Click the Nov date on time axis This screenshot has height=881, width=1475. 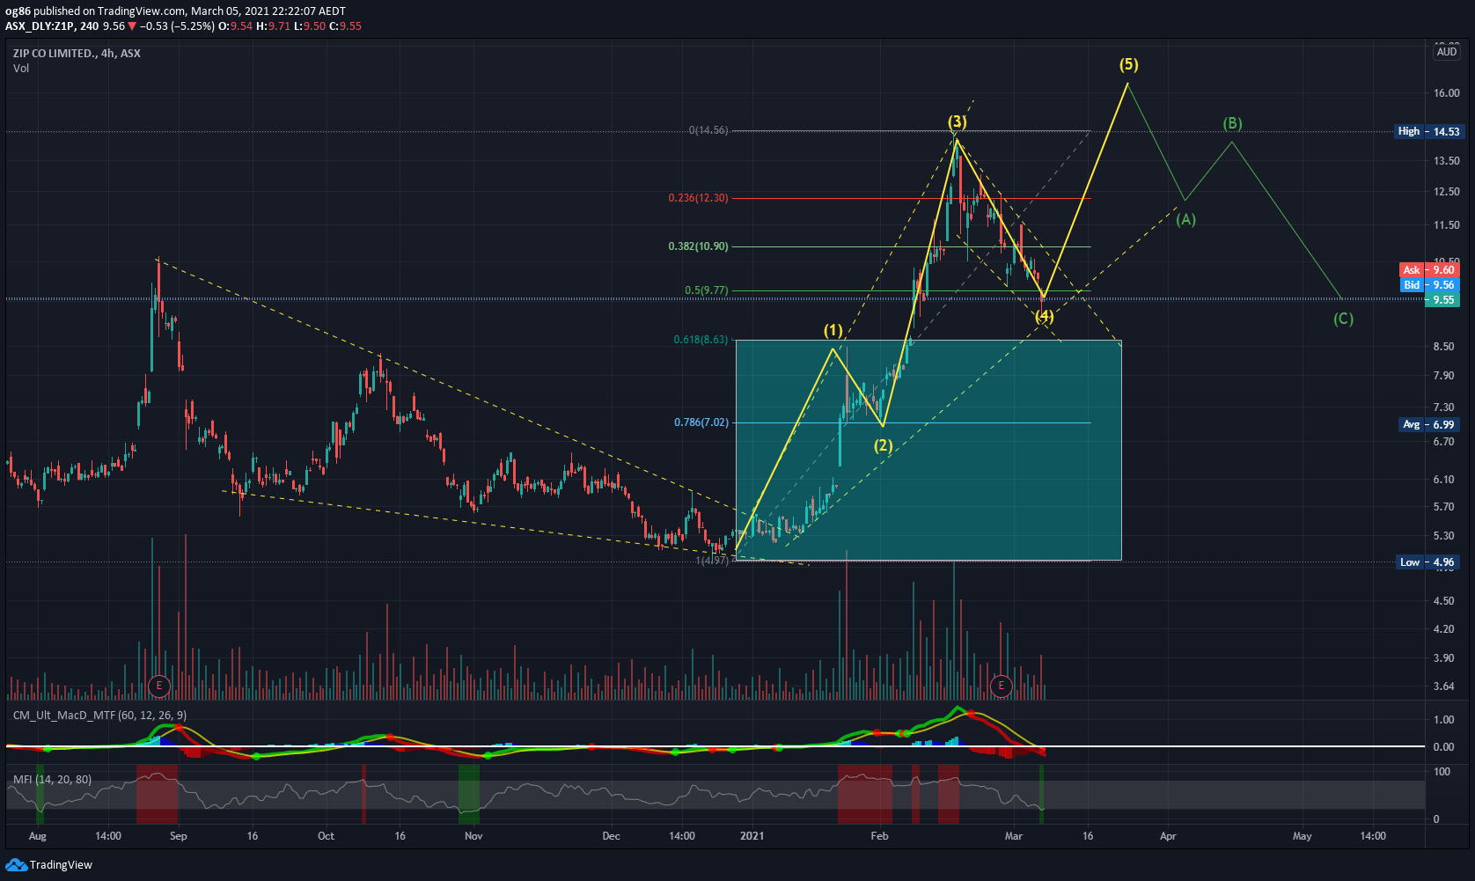[x=473, y=836]
